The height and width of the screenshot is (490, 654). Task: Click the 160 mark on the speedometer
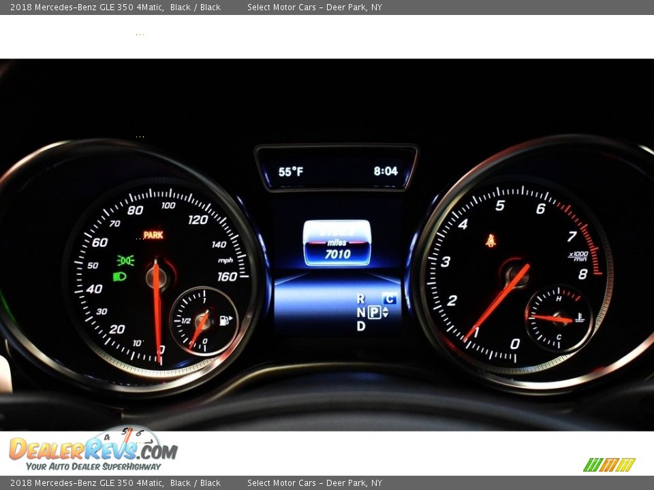point(227,277)
